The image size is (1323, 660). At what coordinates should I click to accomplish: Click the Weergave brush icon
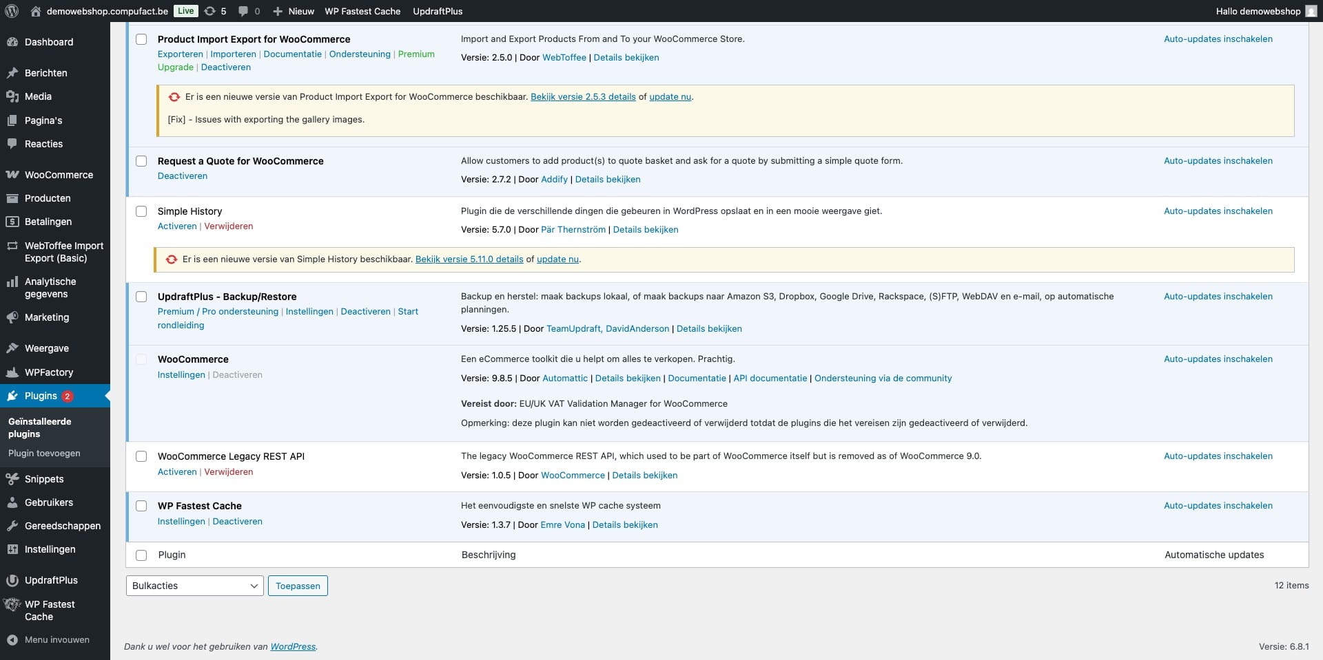click(12, 348)
